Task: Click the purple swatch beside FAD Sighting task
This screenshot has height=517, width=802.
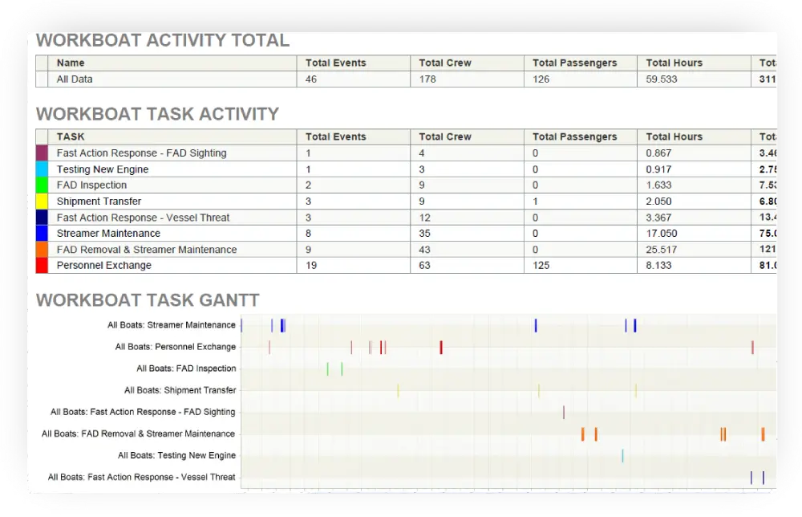Action: pyautogui.click(x=42, y=153)
